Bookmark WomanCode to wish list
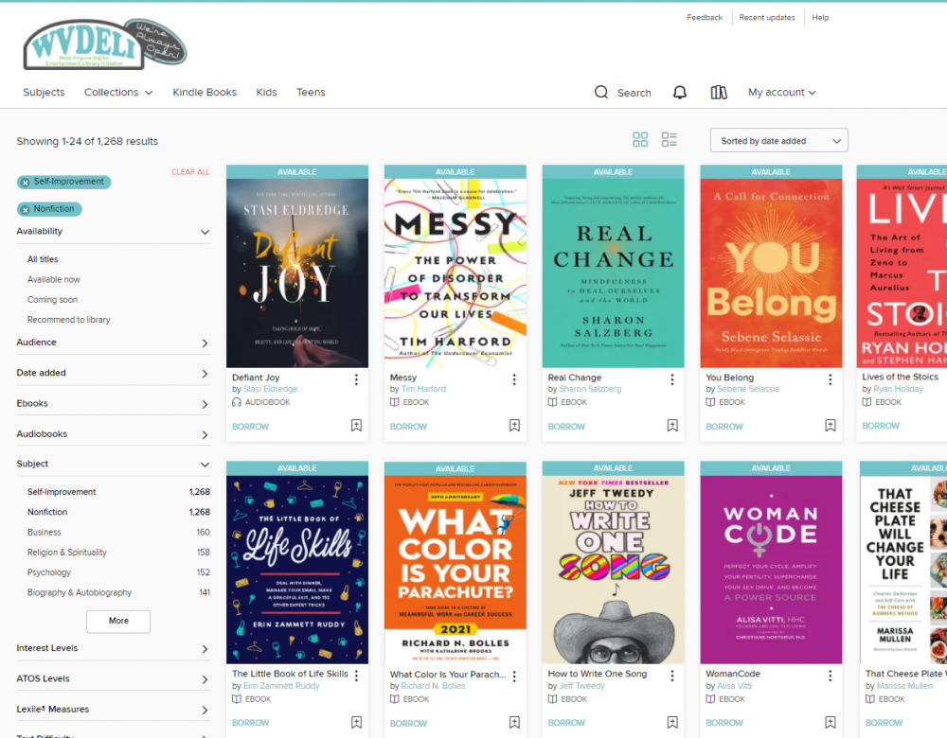This screenshot has width=947, height=738. 830,722
